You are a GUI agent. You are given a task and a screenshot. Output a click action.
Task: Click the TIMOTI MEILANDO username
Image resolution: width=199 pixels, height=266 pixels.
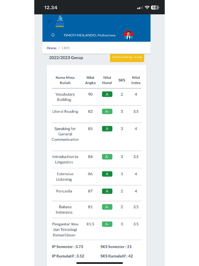pos(89,35)
